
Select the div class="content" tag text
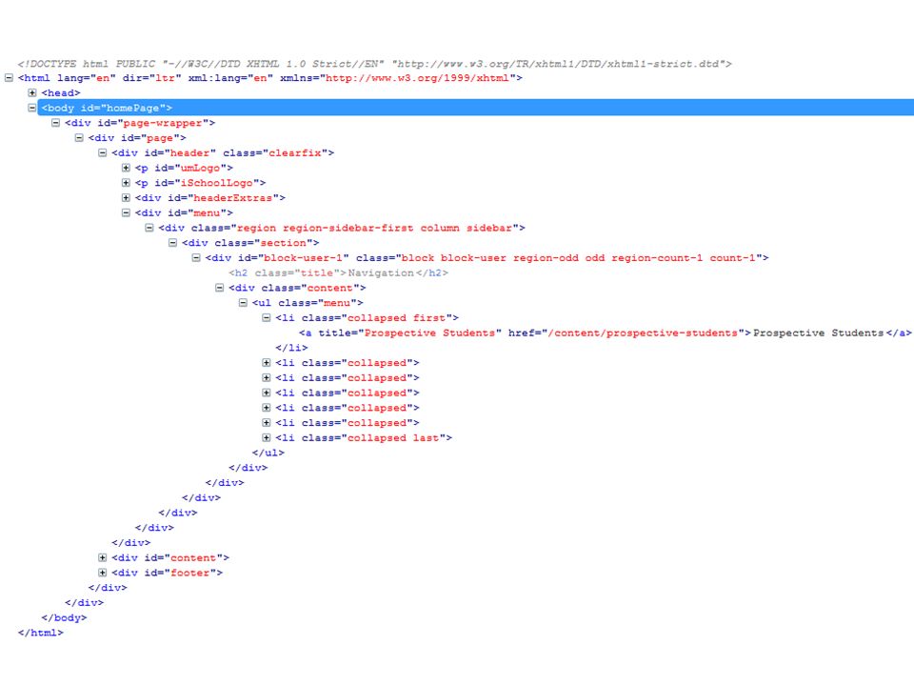297,288
